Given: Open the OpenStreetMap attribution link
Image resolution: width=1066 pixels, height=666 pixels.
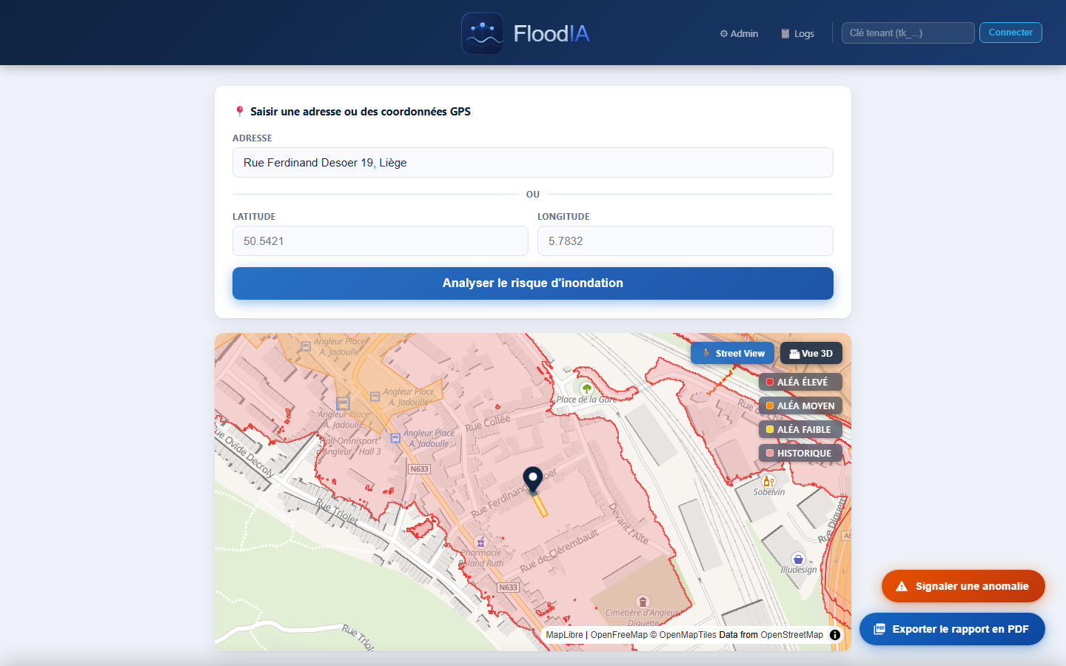Looking at the screenshot, I should click(791, 635).
